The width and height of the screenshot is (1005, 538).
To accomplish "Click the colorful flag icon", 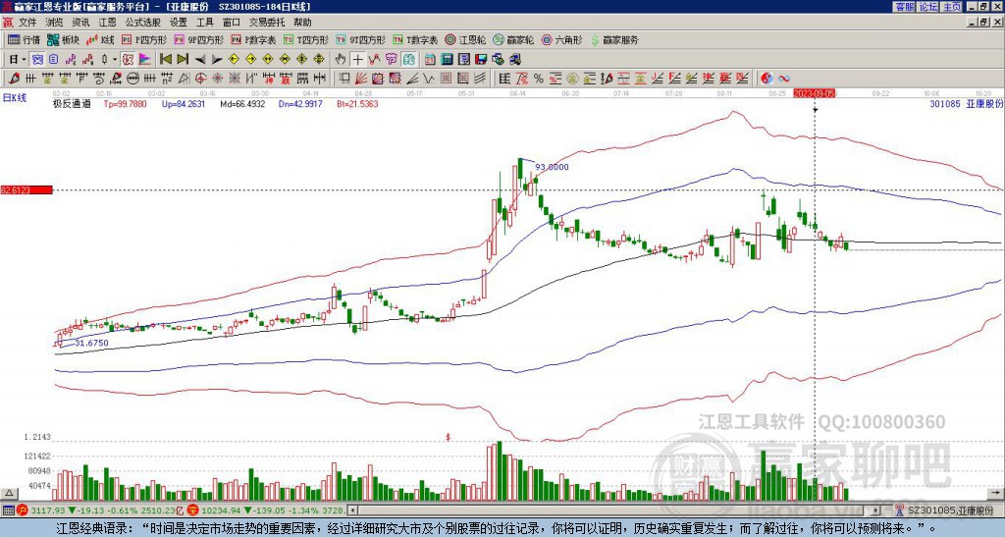I will (x=145, y=60).
